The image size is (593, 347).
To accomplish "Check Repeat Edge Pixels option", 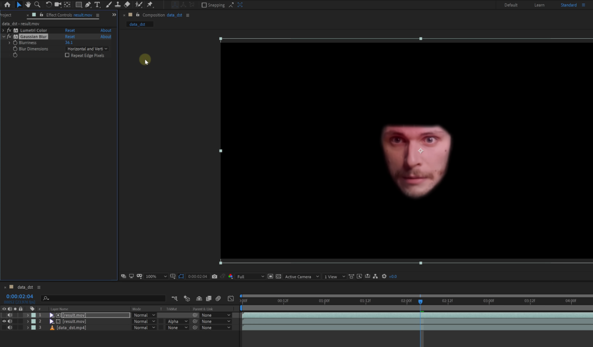I will pyautogui.click(x=67, y=55).
